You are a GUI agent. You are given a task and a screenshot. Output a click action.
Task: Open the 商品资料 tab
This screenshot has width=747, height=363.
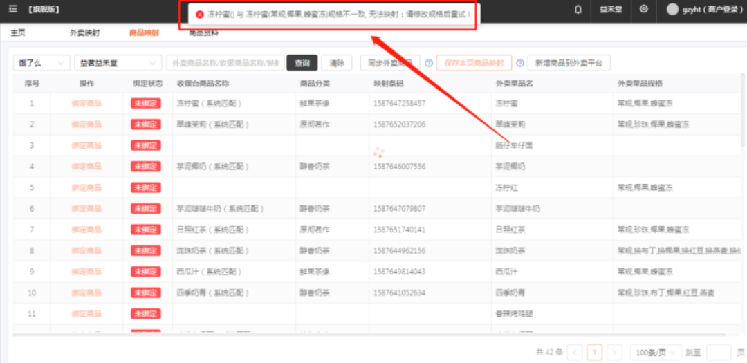pyautogui.click(x=203, y=34)
